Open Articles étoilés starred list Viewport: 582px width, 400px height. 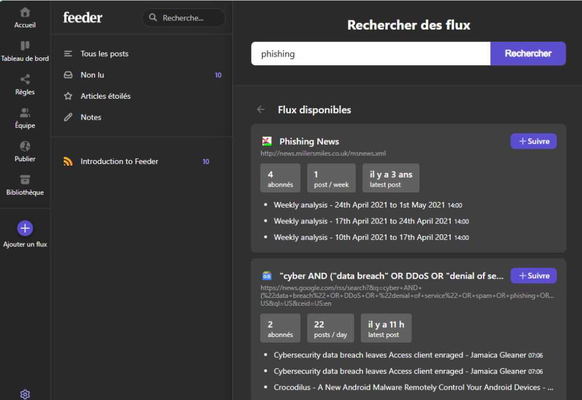106,96
